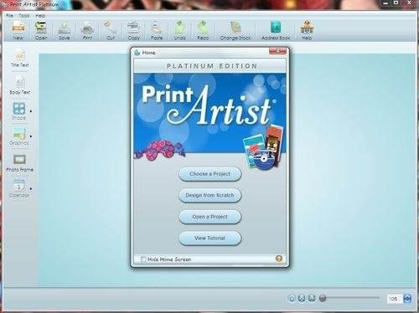Open the Help menu

(x=40, y=16)
